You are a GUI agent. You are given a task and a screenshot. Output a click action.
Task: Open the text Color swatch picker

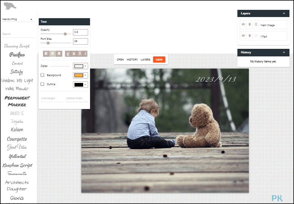coord(81,66)
